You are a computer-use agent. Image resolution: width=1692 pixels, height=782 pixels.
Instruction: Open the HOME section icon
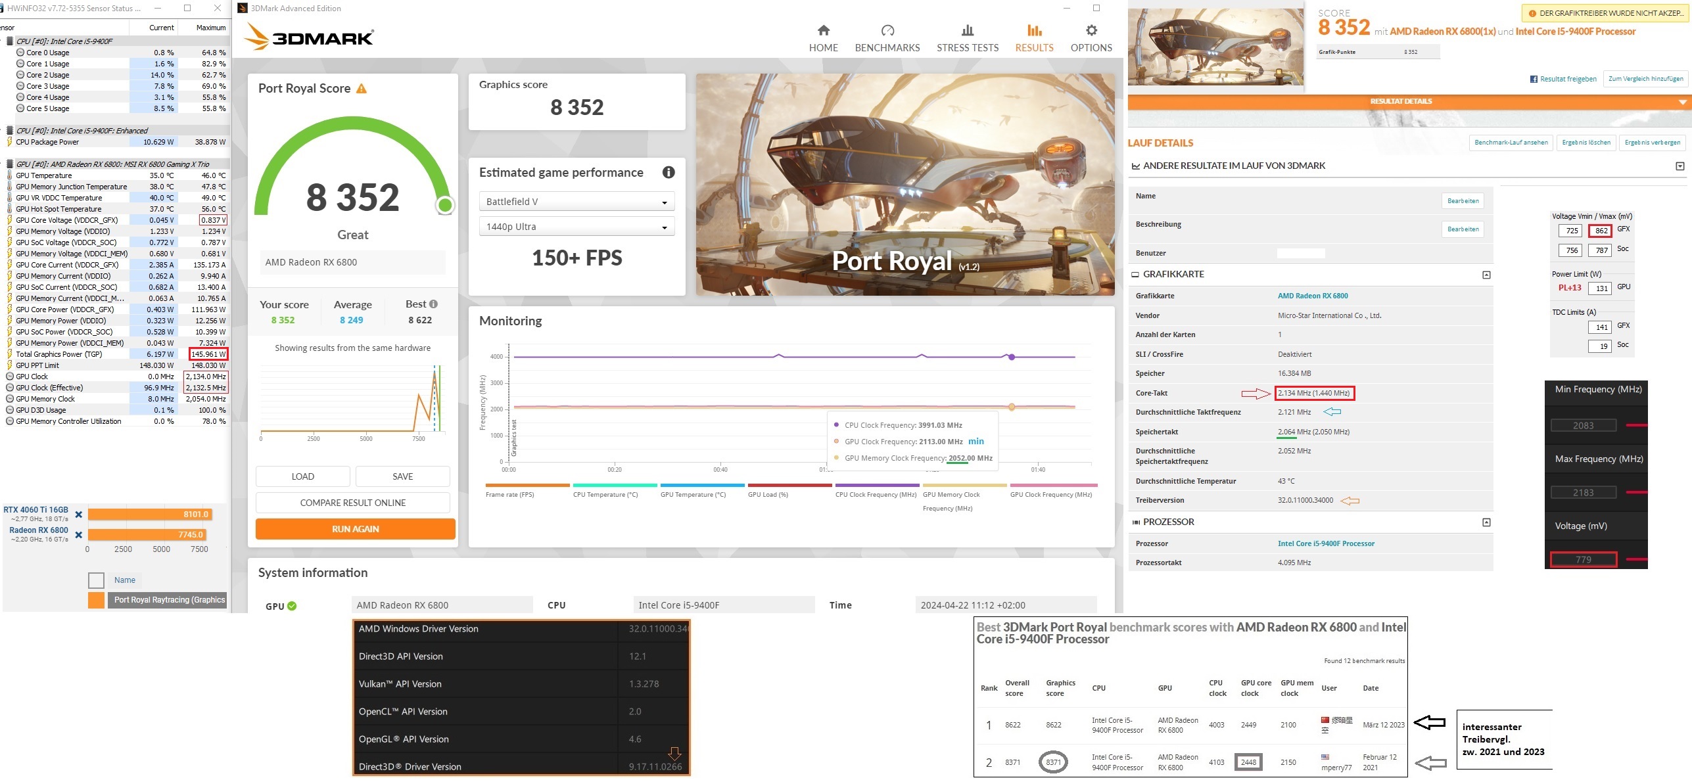pos(823,30)
